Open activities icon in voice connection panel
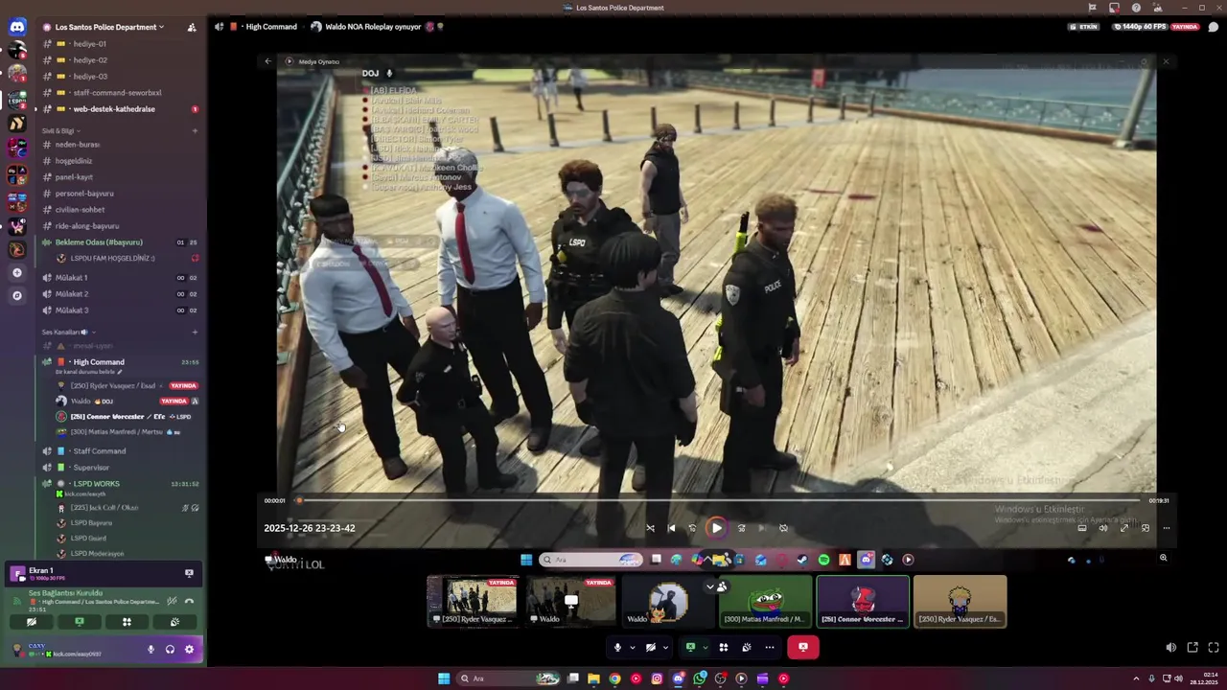This screenshot has width=1227, height=690. [127, 622]
